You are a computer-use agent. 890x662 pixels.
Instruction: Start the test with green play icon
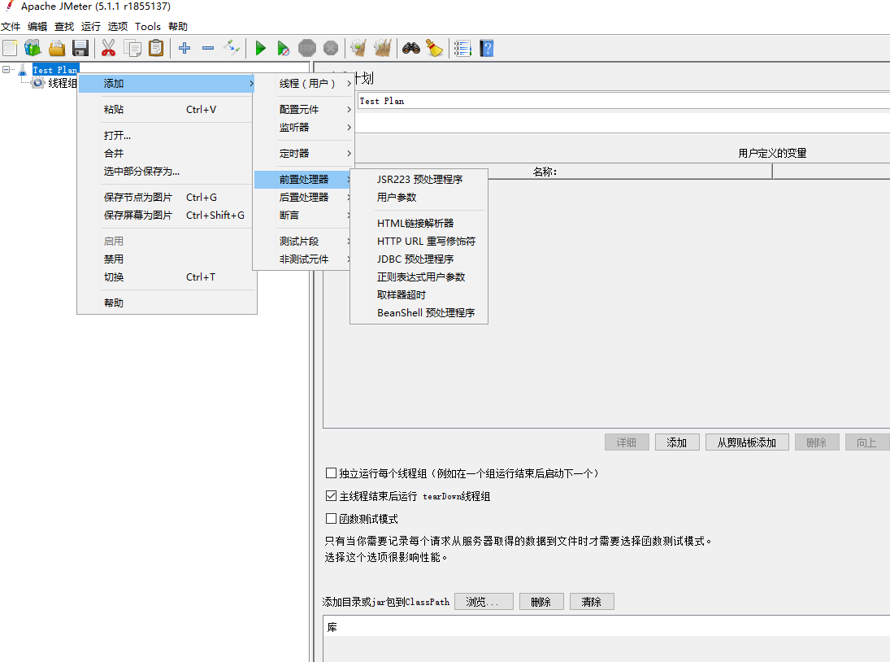261,48
